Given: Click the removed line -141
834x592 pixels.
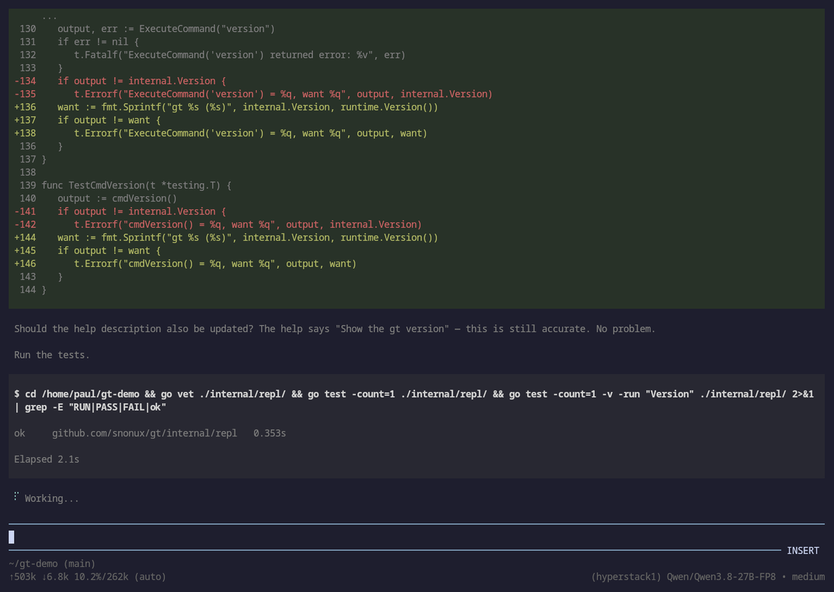Looking at the screenshot, I should pyautogui.click(x=120, y=211).
